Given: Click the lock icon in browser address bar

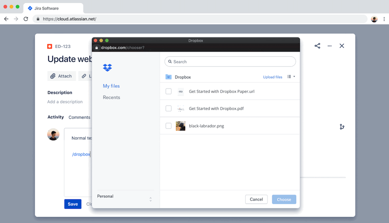Looking at the screenshot, I should click(38, 19).
